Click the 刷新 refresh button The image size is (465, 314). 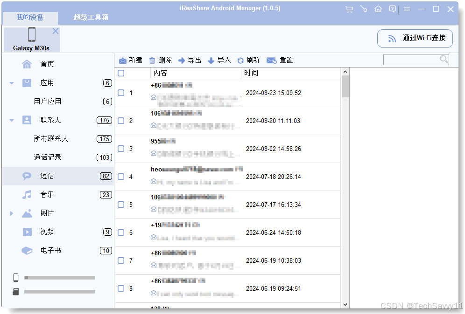(x=248, y=61)
